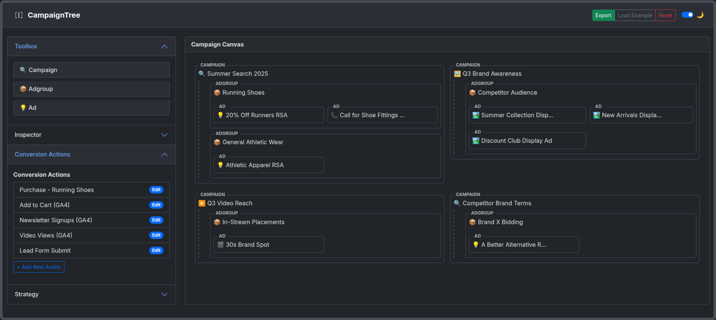716x320 pixels.
Task: Click the Lead Form Submit action text
Action: click(x=45, y=251)
